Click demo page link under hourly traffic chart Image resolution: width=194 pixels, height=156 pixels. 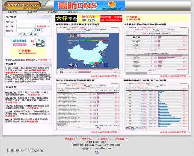(x=175, y=132)
